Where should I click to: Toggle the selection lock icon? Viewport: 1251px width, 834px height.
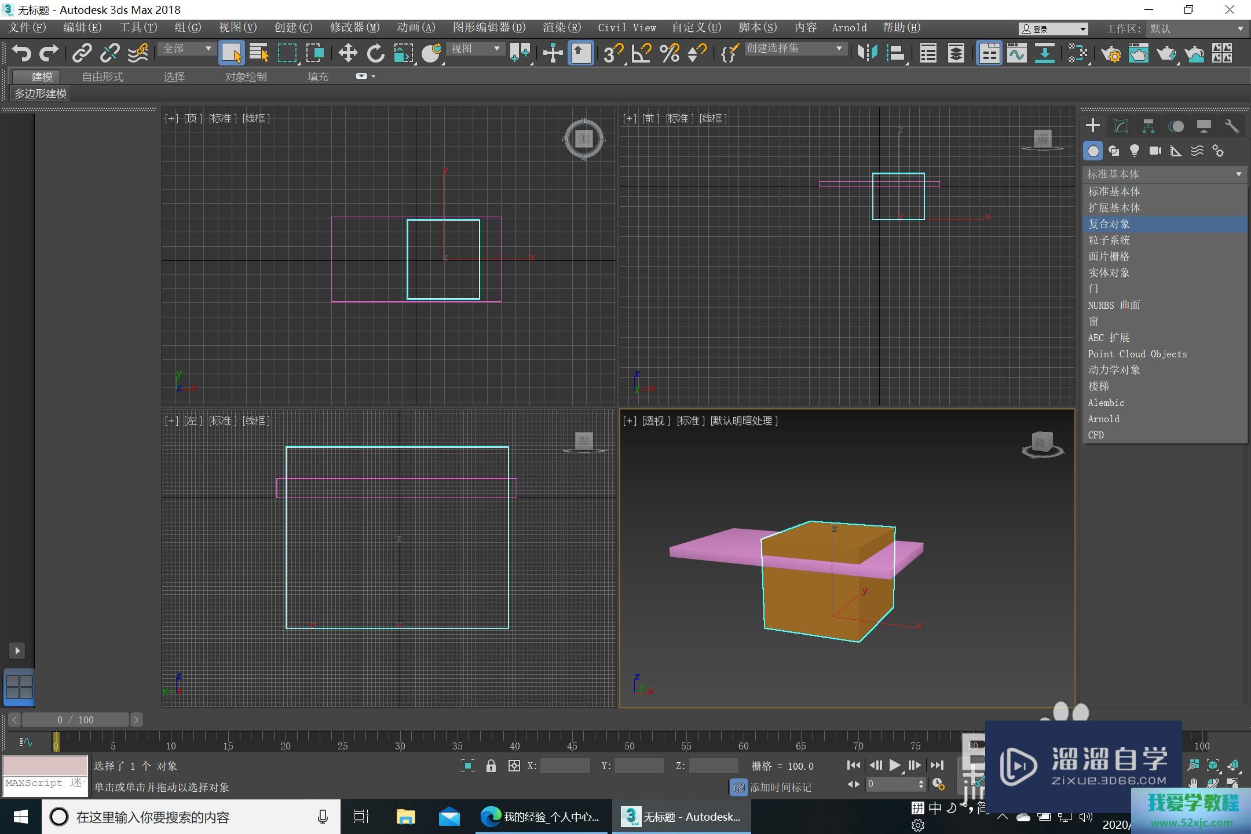(491, 766)
